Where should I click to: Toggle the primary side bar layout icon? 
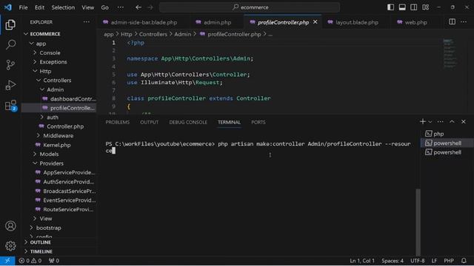pos(390,7)
